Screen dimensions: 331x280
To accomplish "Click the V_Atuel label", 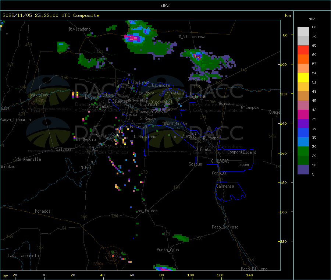I will (189, 136).
